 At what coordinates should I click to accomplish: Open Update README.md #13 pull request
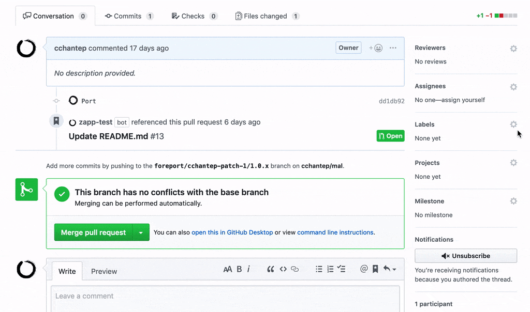(x=116, y=136)
